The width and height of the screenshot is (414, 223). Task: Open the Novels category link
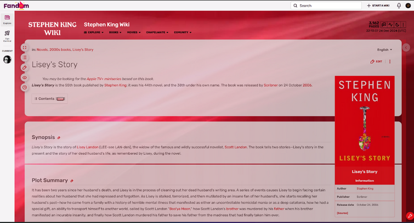[42, 49]
